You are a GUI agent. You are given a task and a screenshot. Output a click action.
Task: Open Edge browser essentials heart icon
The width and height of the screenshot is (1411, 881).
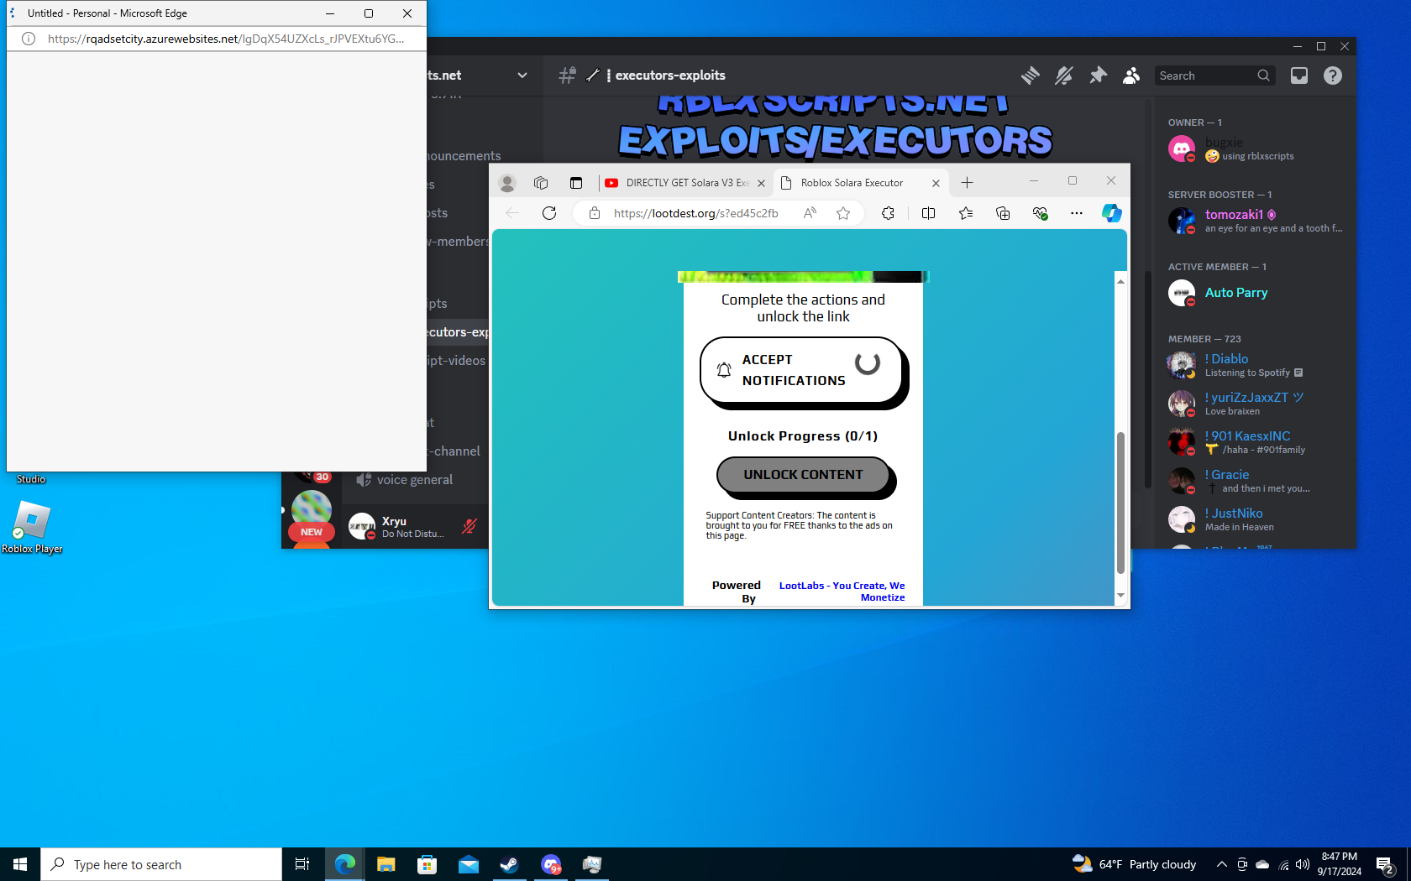(x=1040, y=213)
